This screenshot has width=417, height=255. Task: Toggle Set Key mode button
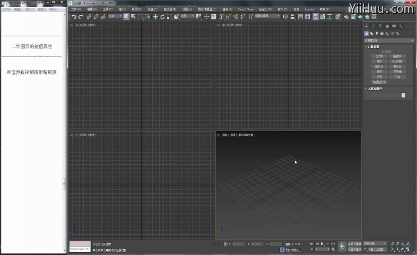point(355,249)
